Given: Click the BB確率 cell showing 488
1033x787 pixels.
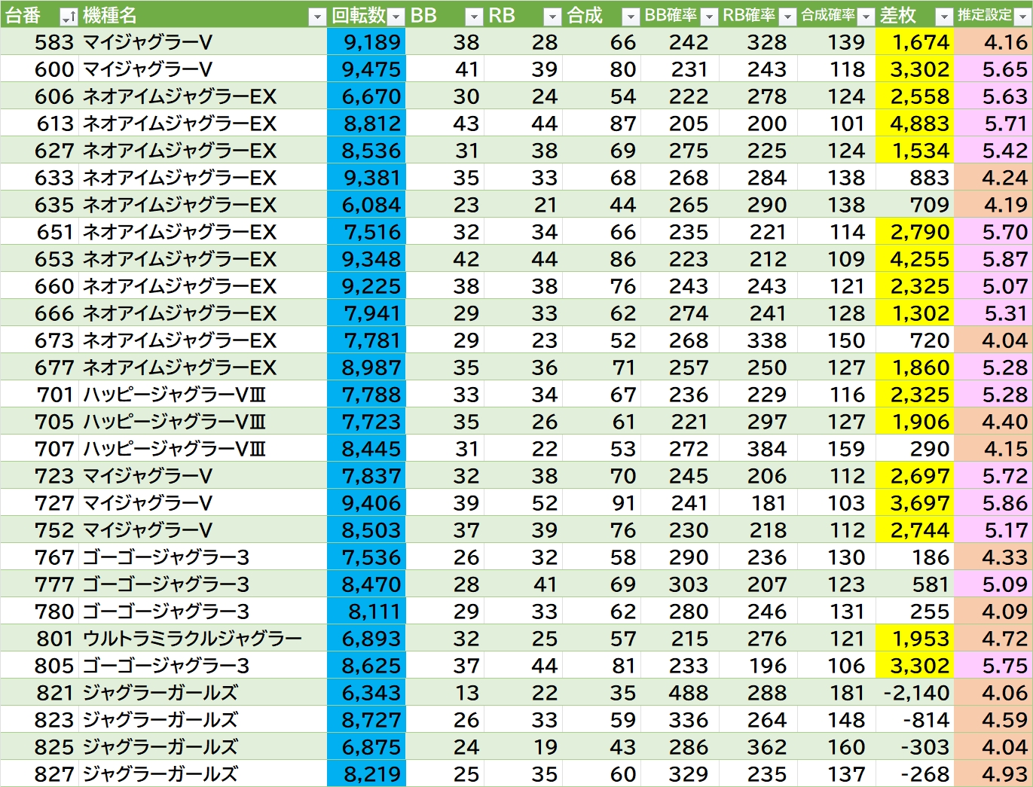Looking at the screenshot, I should click(x=680, y=693).
